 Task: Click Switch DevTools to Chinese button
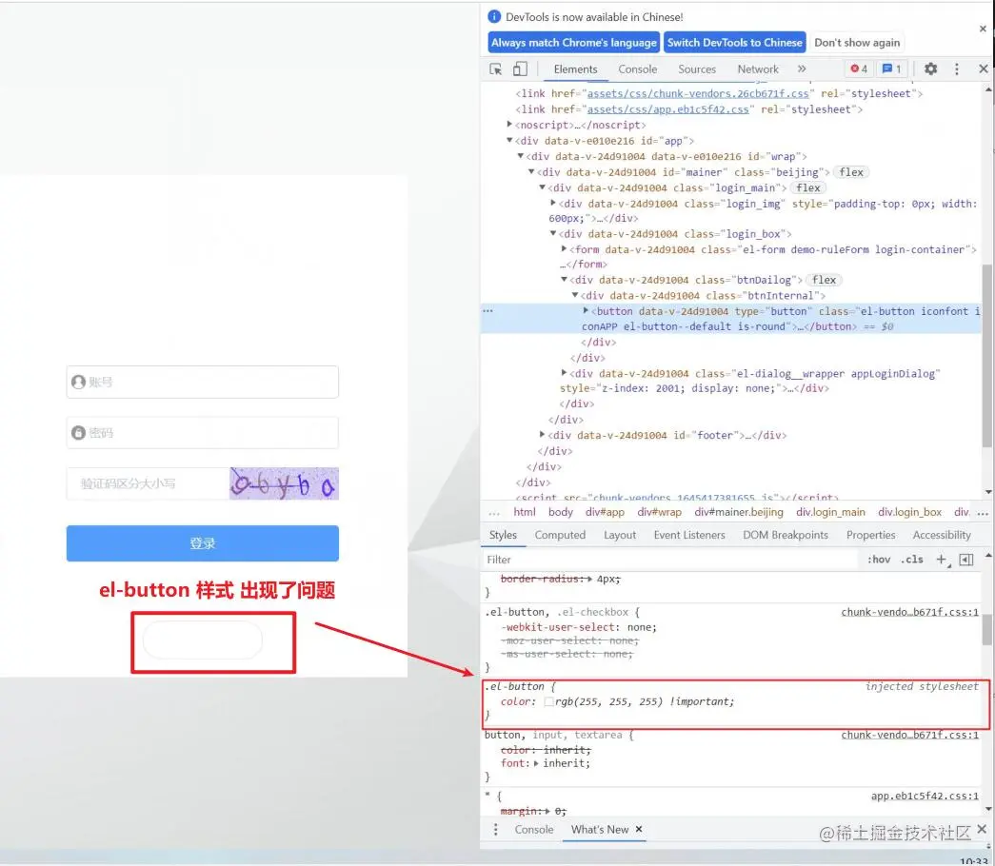click(x=735, y=43)
